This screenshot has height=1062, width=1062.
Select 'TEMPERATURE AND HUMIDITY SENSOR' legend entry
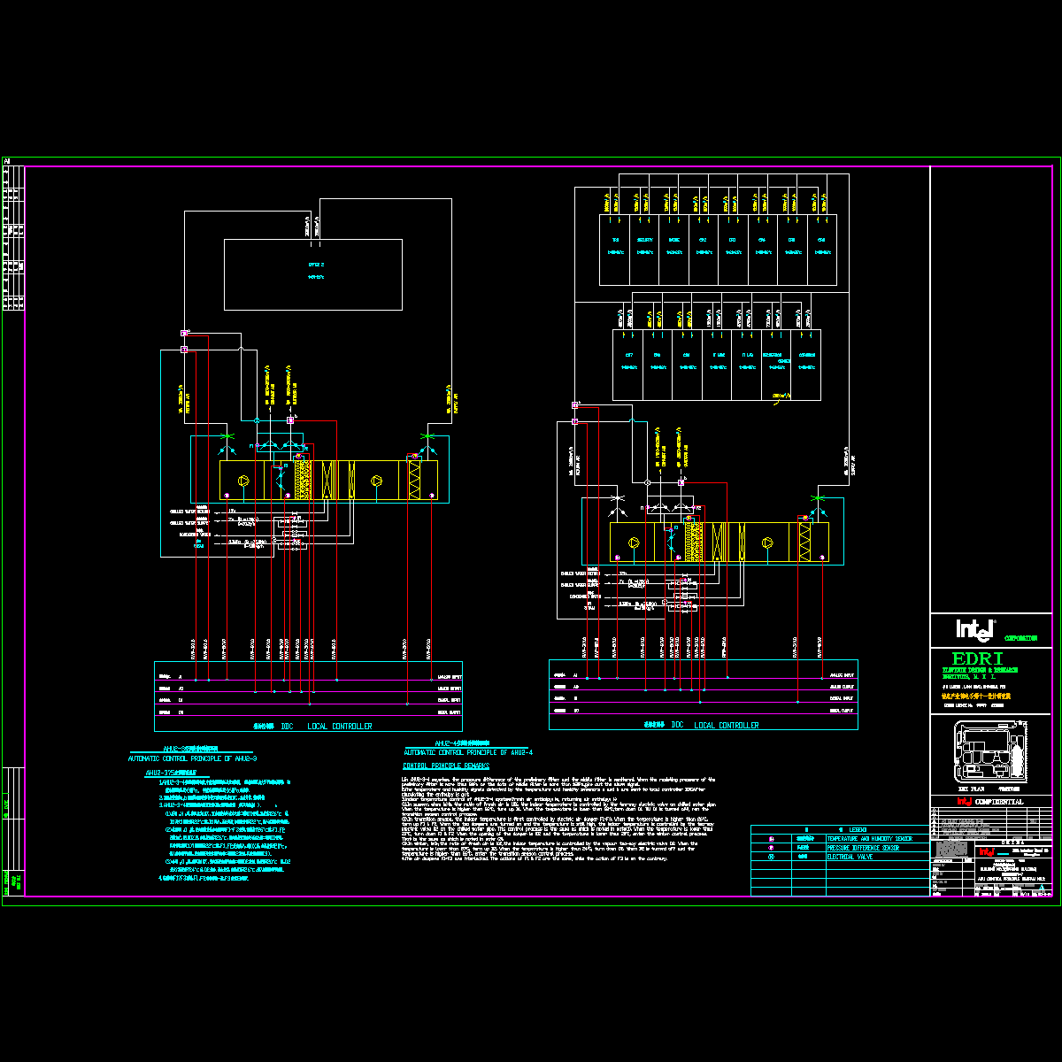pos(869,838)
